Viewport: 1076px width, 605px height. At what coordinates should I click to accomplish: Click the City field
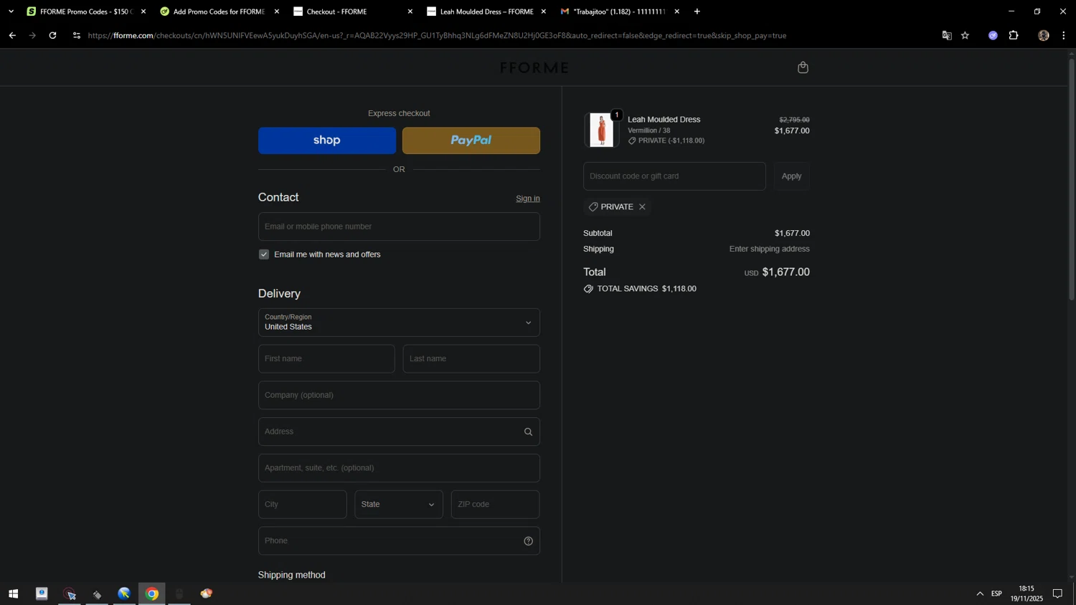tap(303, 505)
